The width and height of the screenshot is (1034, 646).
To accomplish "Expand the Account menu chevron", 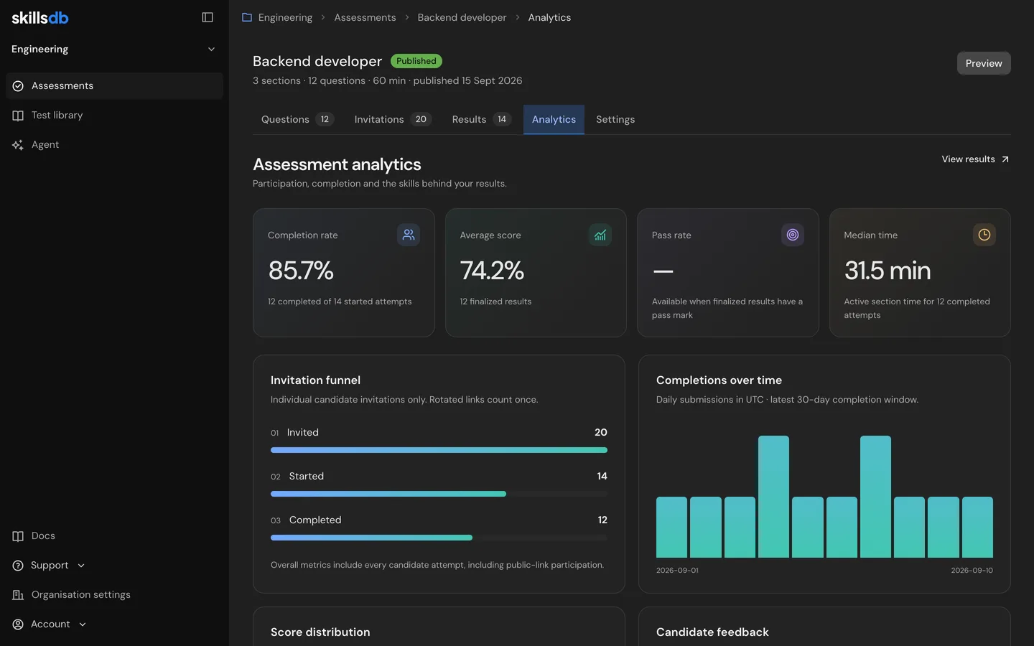I will 83,624.
